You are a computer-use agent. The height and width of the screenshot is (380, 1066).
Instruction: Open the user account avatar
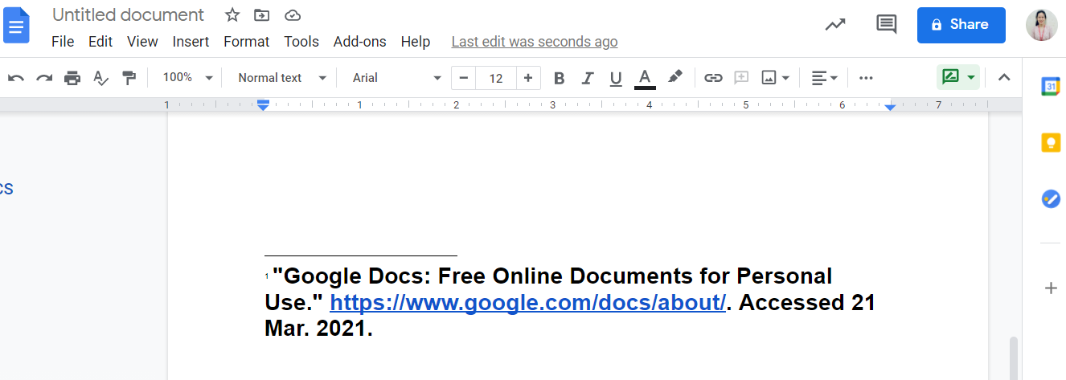click(x=1042, y=25)
